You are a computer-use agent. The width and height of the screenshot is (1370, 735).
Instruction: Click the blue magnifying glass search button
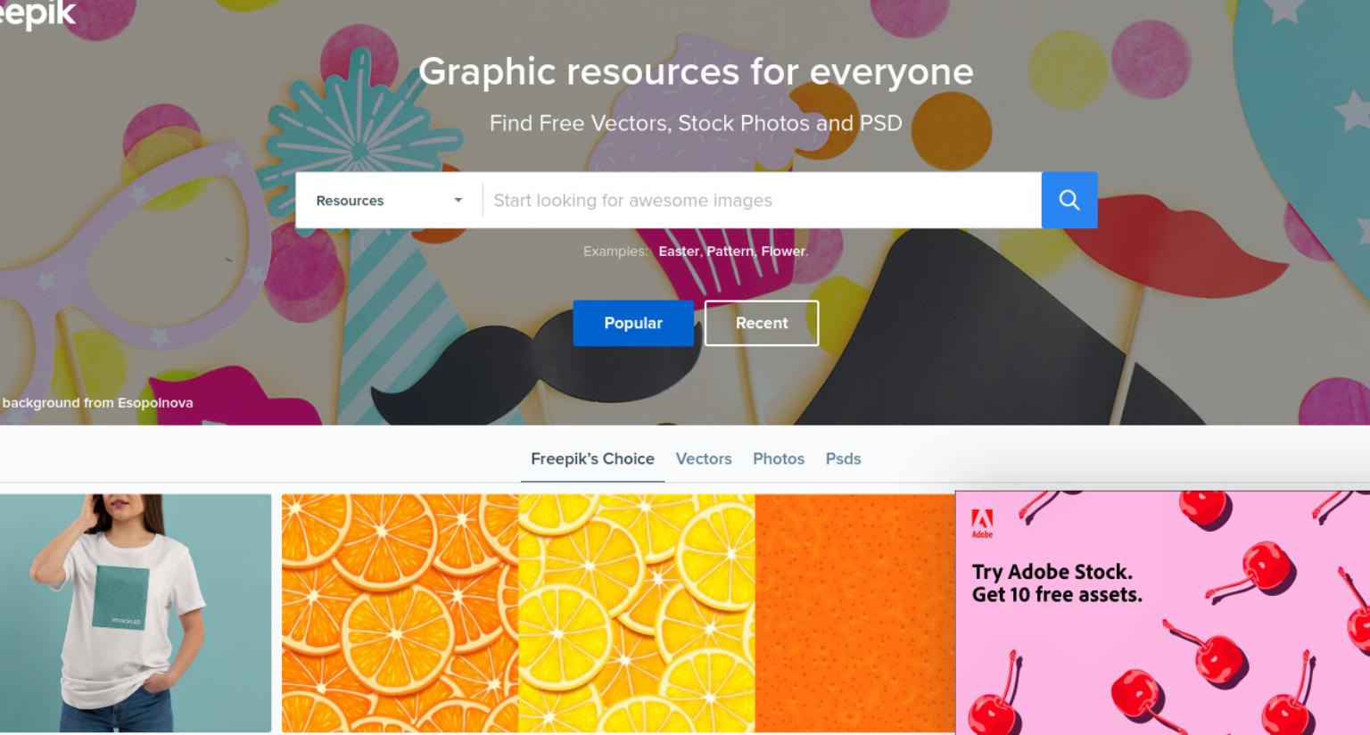[x=1069, y=200]
